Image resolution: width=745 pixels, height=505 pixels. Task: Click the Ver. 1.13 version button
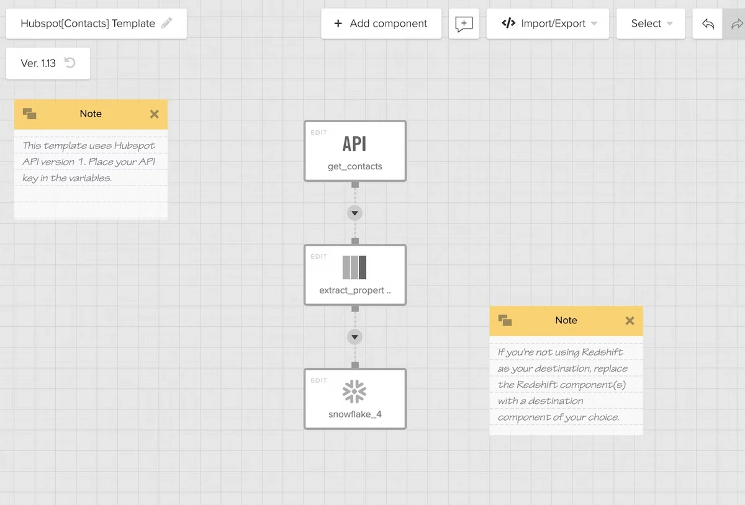[x=48, y=63]
